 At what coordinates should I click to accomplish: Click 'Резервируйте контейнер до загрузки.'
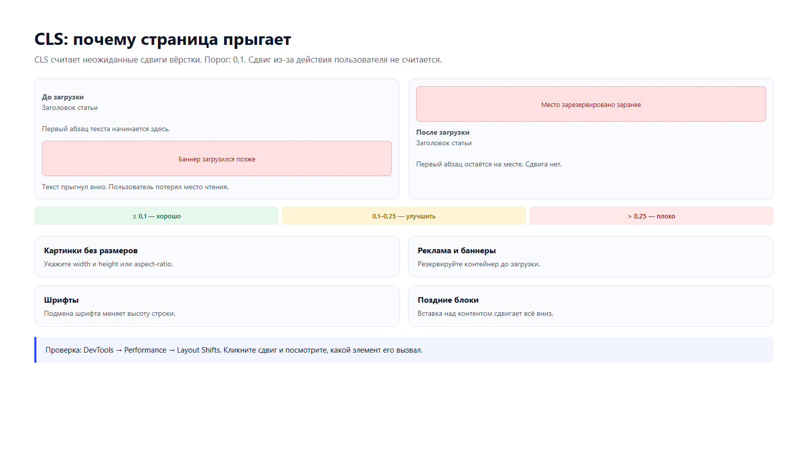click(479, 264)
